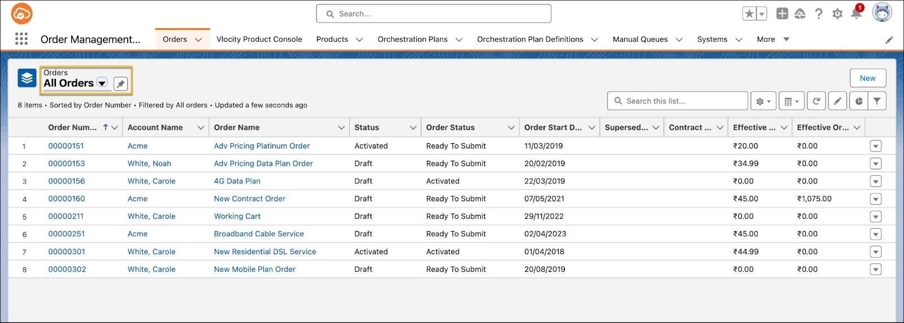Open Order Status column menu chevron
Screen dimensions: 904x323
[511, 127]
